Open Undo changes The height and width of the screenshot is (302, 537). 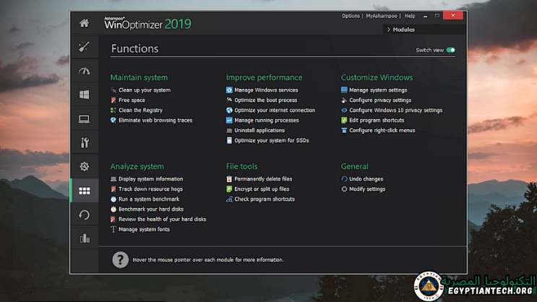coord(362,179)
